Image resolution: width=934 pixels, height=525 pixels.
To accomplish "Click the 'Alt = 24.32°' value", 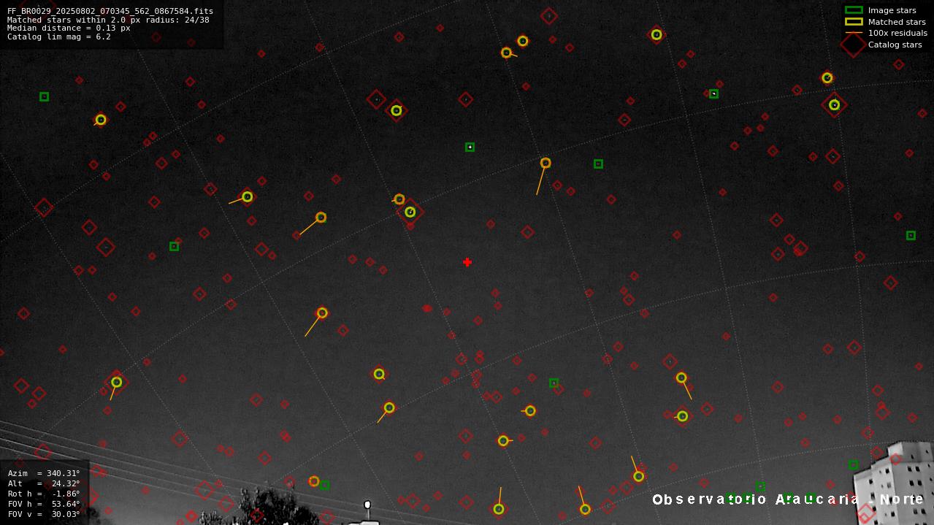I will coord(44,483).
